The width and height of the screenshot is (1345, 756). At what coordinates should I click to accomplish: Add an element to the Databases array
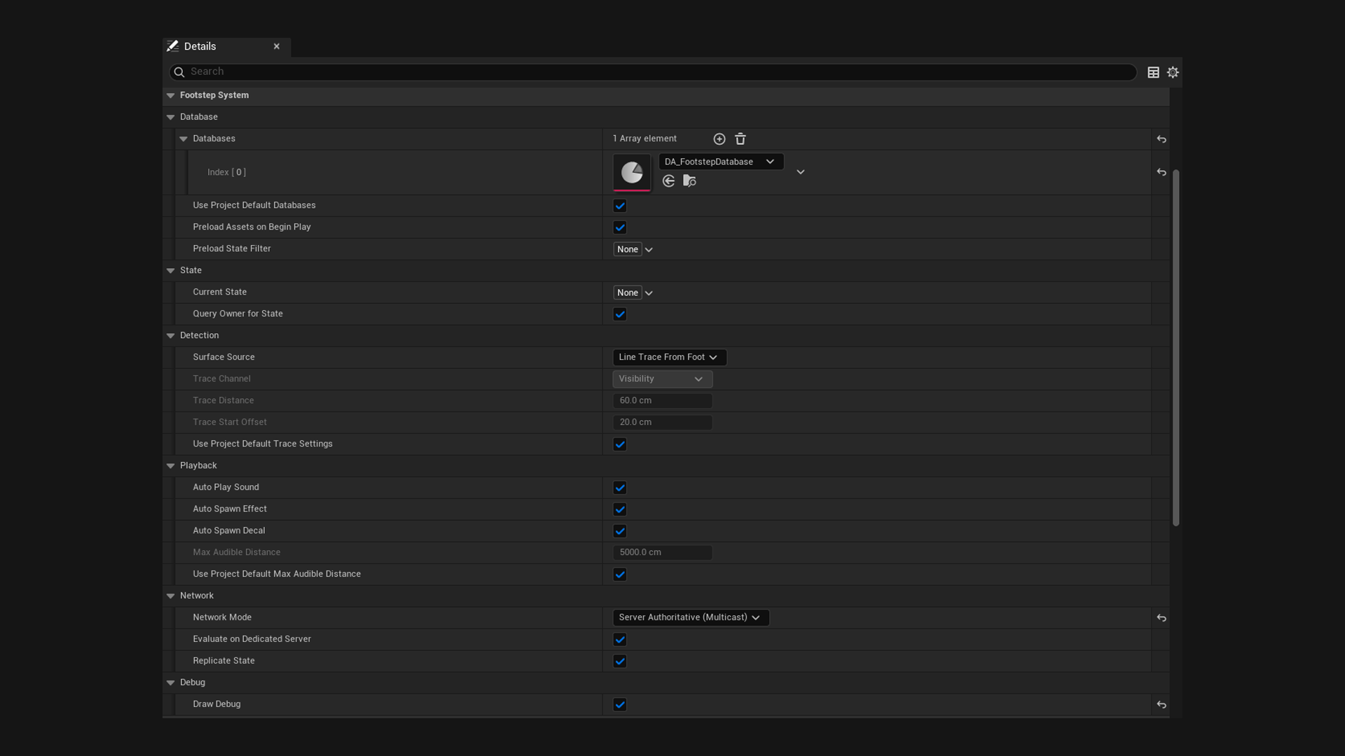(719, 139)
